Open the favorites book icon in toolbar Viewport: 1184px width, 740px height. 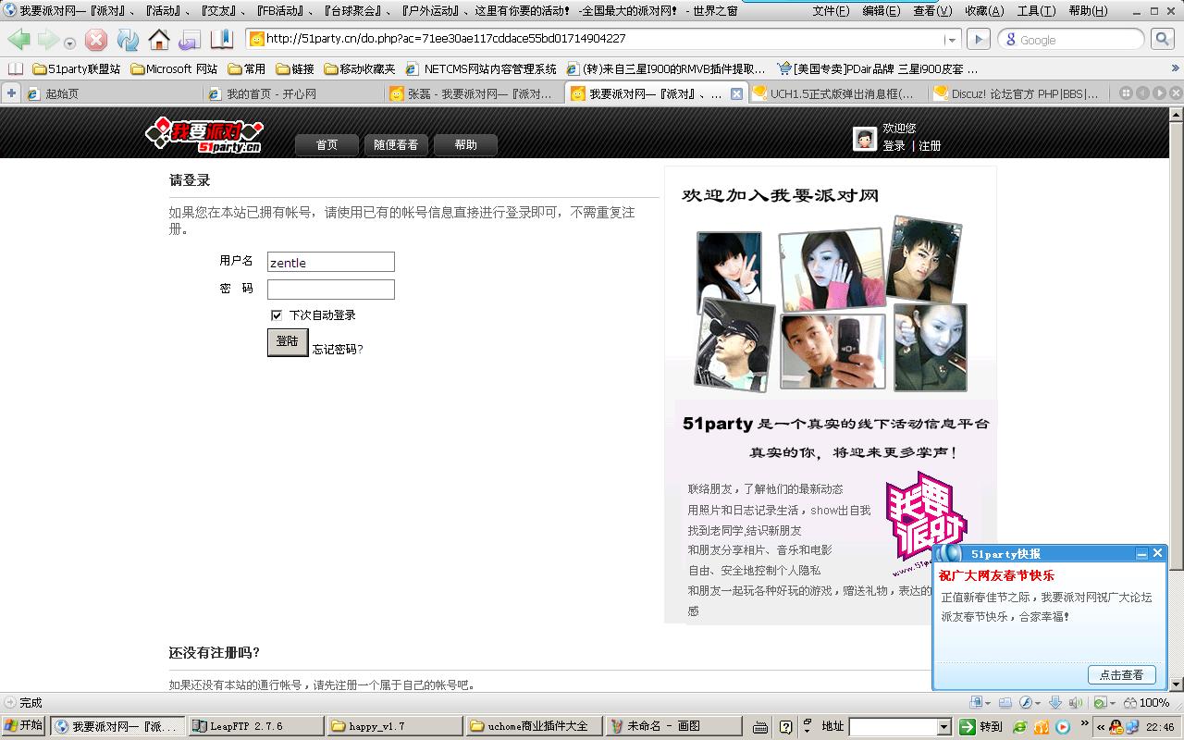[222, 40]
